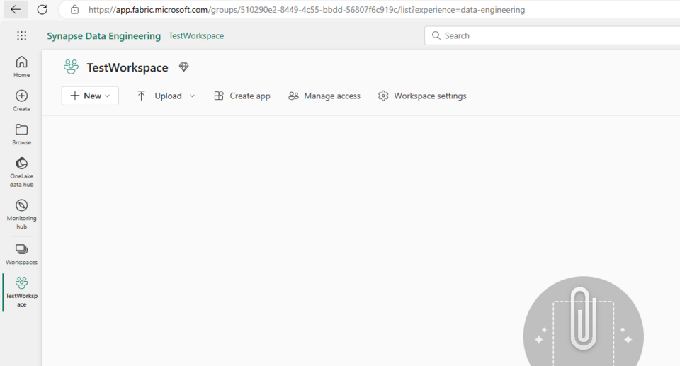
Task: Select TestWorkspace in the left sidebar
Action: click(21, 292)
